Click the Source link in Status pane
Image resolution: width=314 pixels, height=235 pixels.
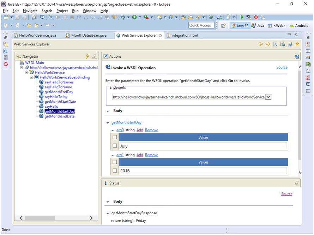tap(286, 194)
